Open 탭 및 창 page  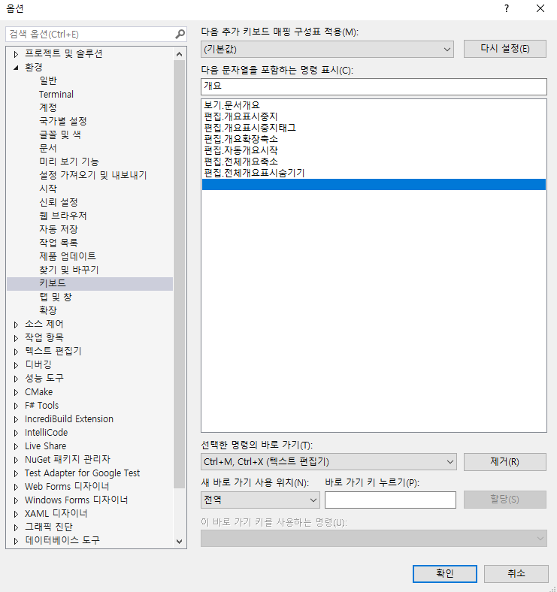tap(55, 298)
